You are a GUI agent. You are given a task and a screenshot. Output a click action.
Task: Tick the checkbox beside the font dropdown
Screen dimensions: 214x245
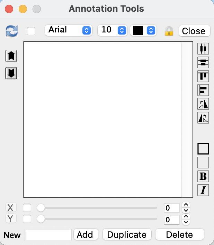(31, 31)
